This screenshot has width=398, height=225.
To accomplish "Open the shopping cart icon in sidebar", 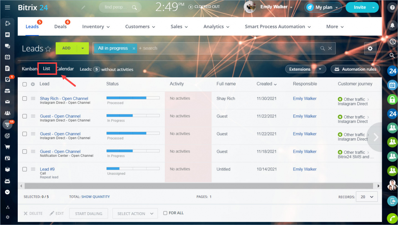I will [7, 147].
